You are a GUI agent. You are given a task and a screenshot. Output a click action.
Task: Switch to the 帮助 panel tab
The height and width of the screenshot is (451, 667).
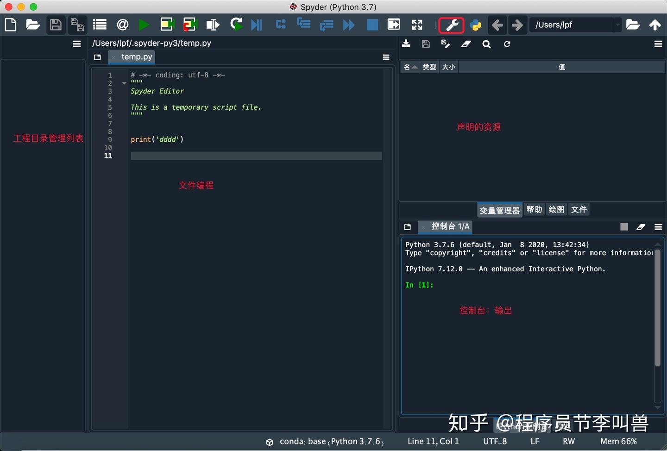point(534,209)
